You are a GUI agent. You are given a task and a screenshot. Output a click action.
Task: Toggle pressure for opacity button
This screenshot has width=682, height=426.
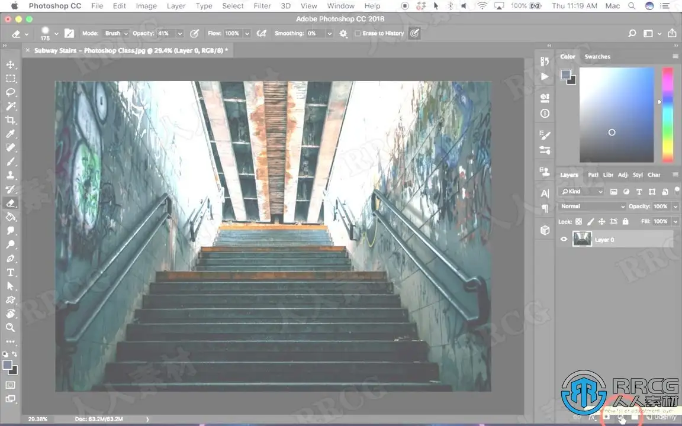[x=194, y=34]
